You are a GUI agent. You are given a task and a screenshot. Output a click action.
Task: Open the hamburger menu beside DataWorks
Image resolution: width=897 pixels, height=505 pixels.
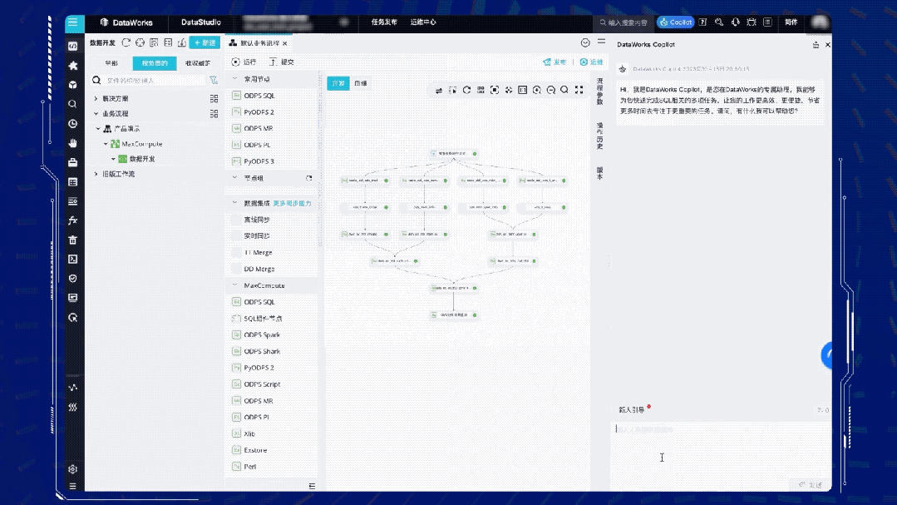click(72, 22)
